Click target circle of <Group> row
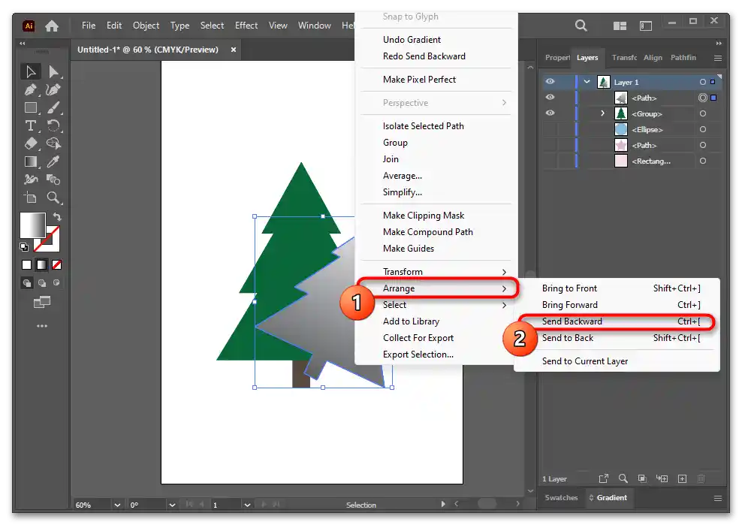The height and width of the screenshot is (525, 742). click(x=703, y=113)
